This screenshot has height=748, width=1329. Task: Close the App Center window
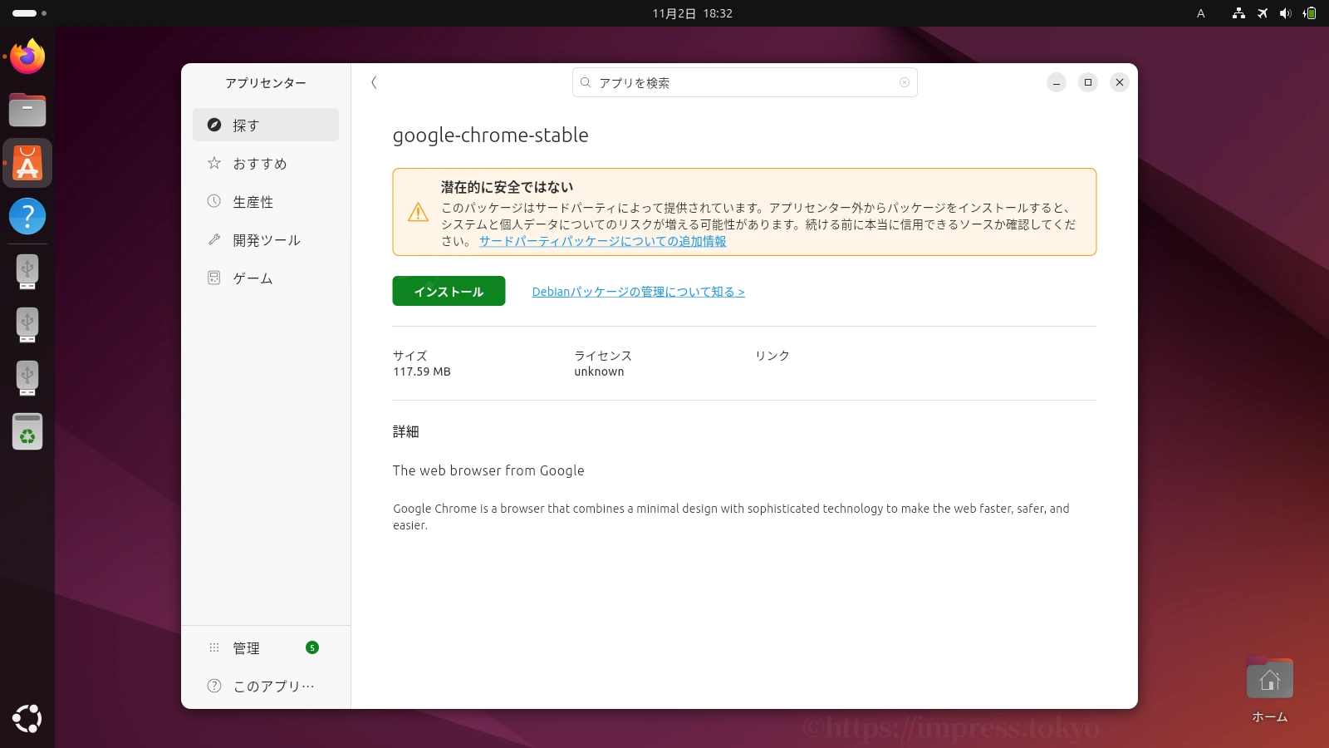1120,82
